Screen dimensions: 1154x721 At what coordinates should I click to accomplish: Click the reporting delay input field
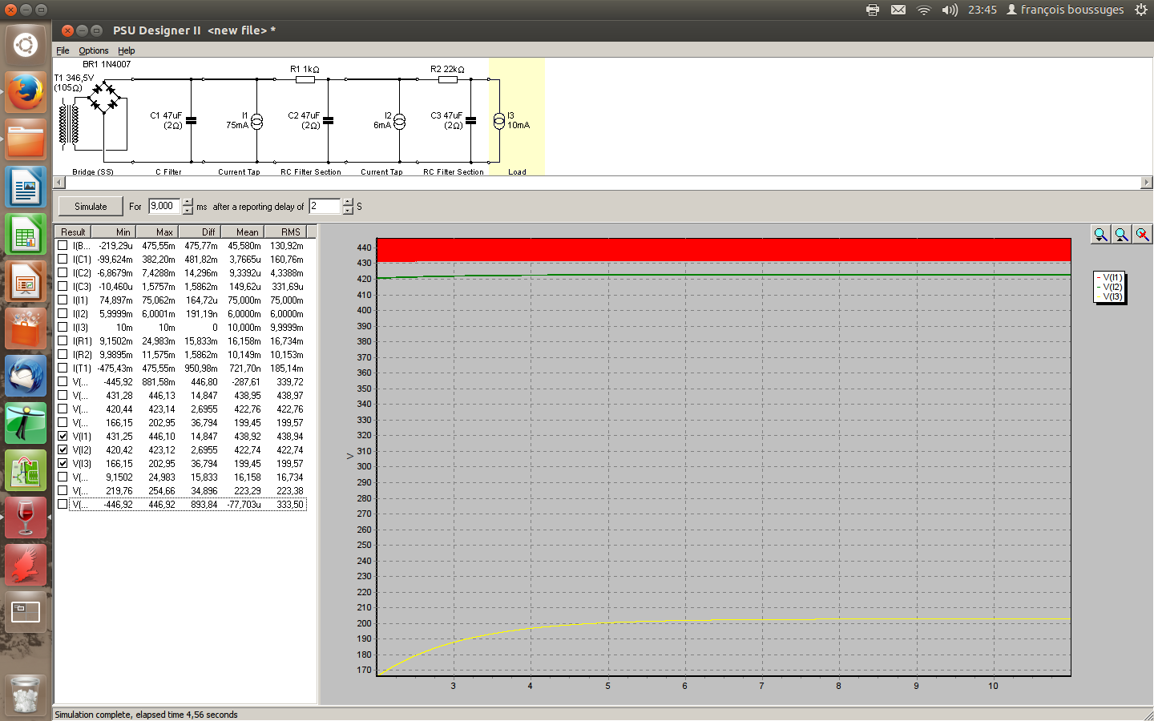pyautogui.click(x=325, y=207)
